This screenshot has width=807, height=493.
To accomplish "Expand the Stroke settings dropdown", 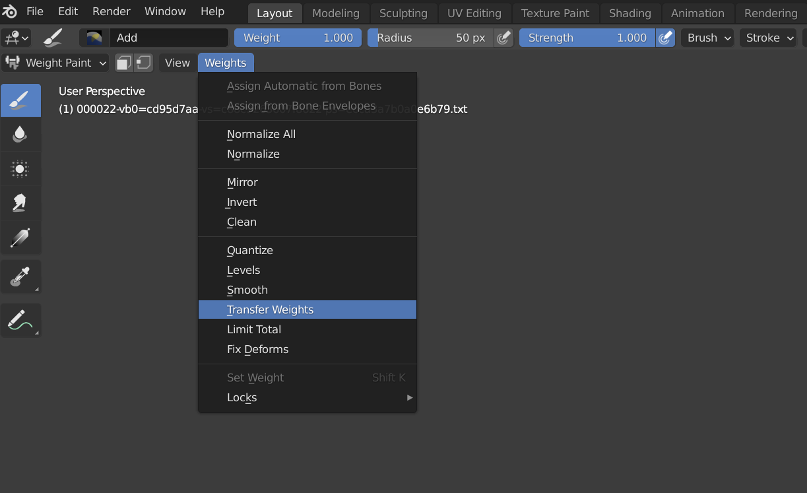I will pos(769,38).
